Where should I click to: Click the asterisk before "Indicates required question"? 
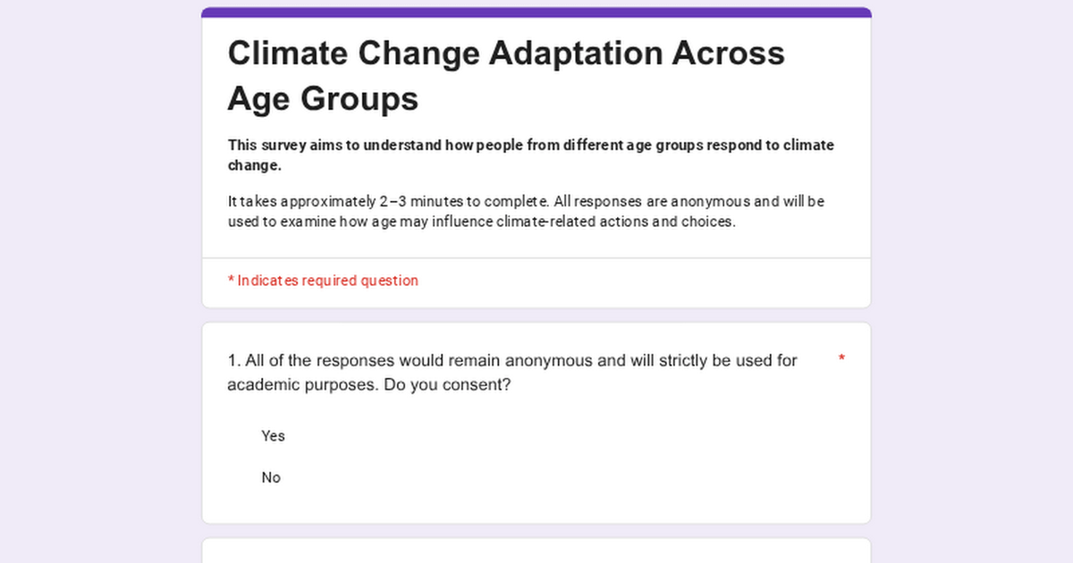(x=231, y=281)
